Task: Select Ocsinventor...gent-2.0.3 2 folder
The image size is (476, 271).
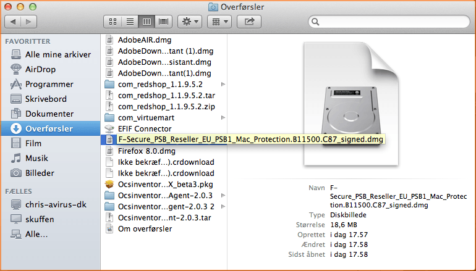Action: tap(164, 206)
